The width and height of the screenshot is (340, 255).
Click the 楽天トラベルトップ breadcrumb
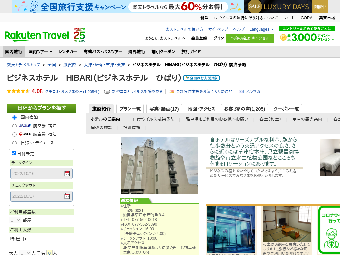pyautogui.click(x=24, y=65)
